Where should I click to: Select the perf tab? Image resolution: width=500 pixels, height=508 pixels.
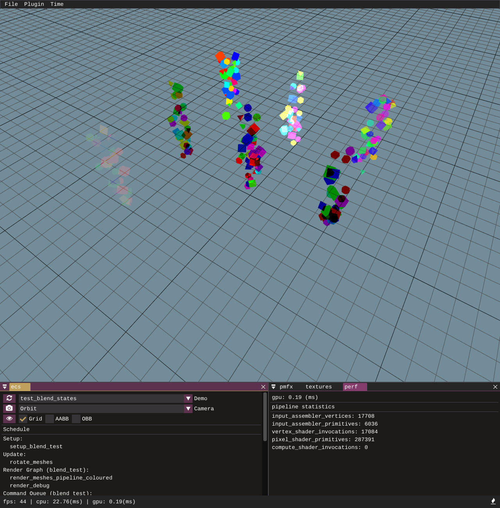355,387
